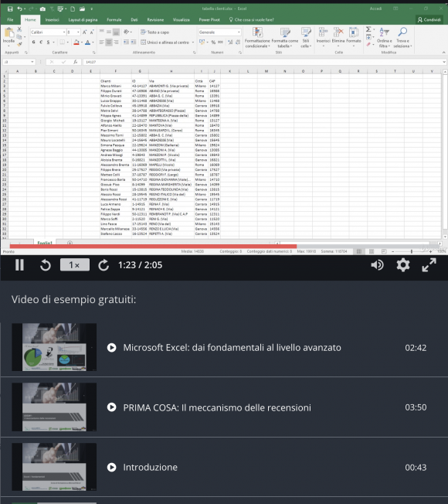448x504 pixels.
Task: Click Accedi to sign in
Action: (375, 9)
